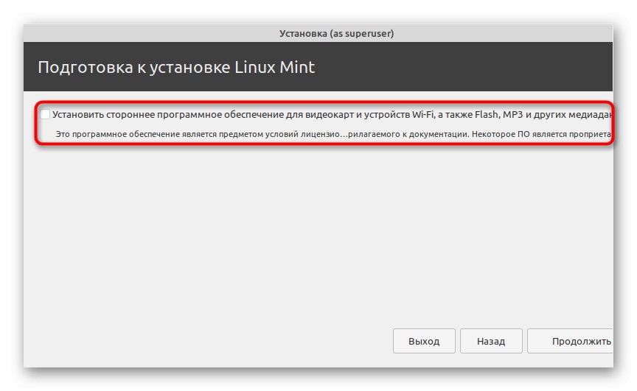The width and height of the screenshot is (637, 391).
Task: Continue installation with the rightmost bottom button
Action: [x=570, y=341]
